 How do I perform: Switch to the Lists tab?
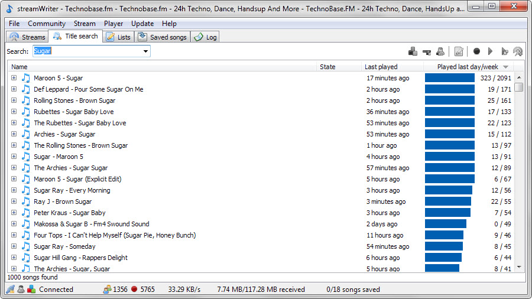tap(118, 37)
